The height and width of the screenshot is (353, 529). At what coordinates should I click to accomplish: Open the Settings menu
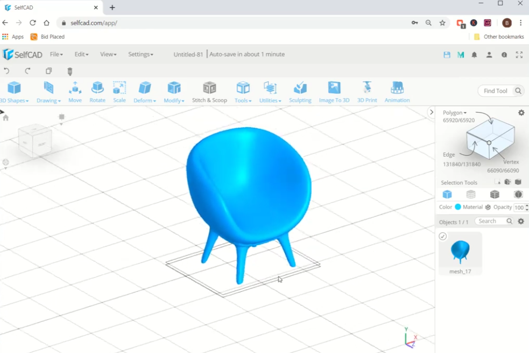140,54
